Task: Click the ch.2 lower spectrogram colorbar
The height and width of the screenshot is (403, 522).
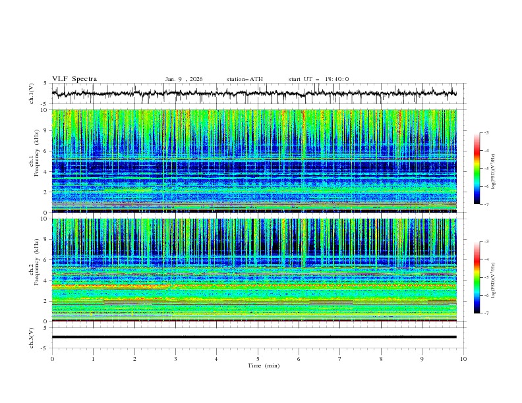Action: 477,278
